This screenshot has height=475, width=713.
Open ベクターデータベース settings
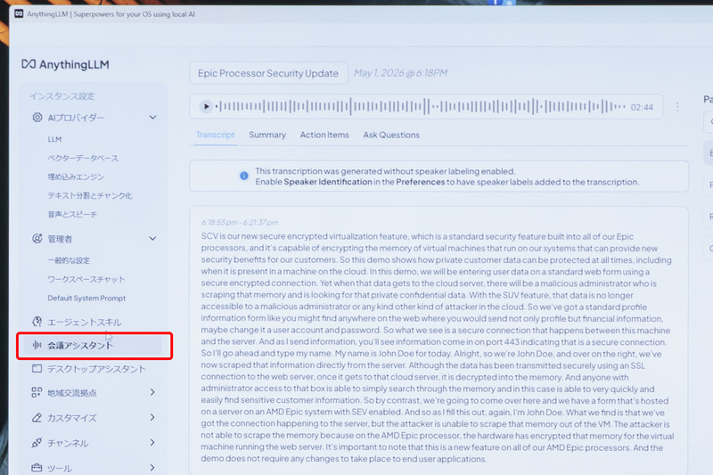[83, 158]
